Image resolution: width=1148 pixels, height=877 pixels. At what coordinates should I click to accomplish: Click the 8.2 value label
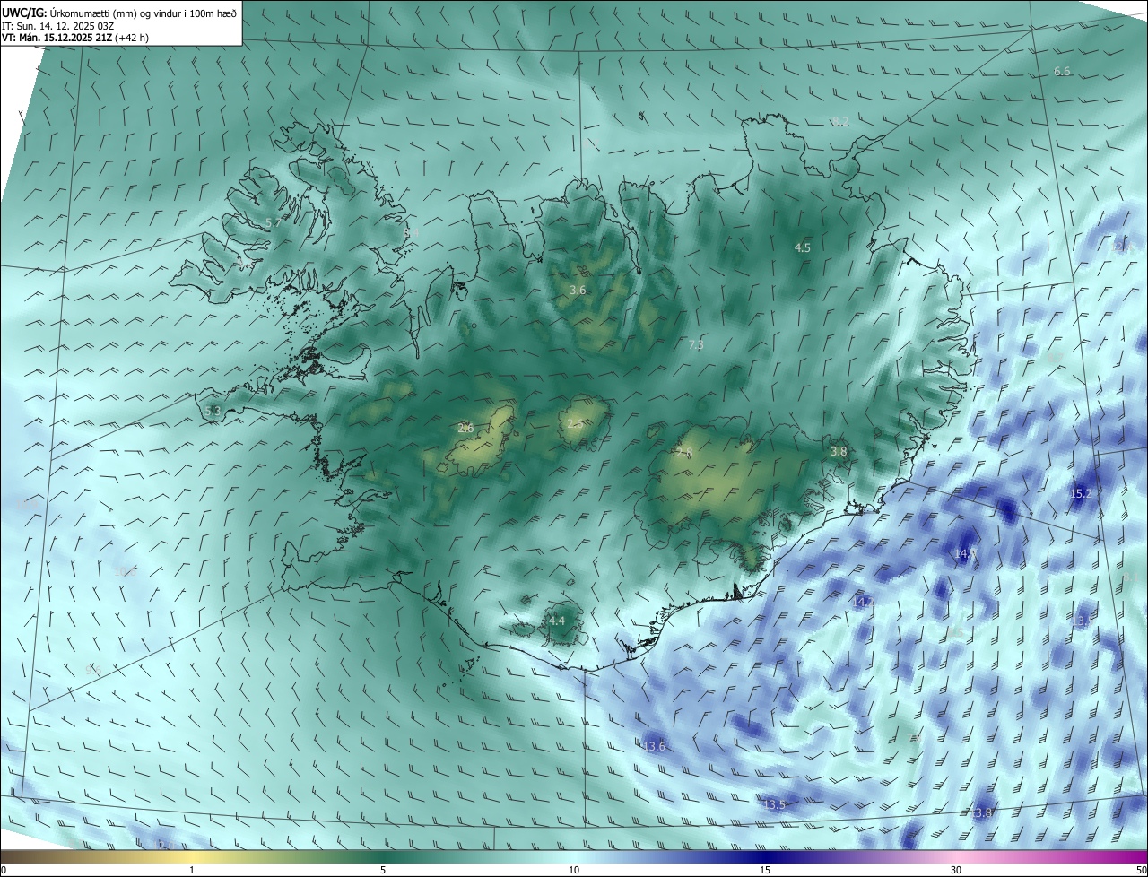[x=840, y=121]
